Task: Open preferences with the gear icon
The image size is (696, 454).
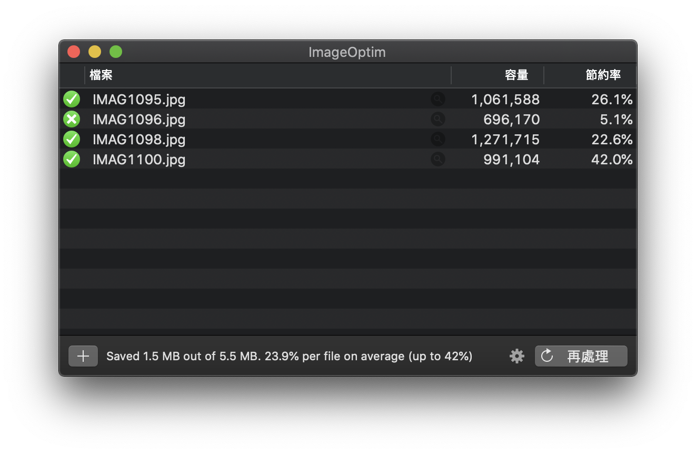Action: [x=517, y=357]
